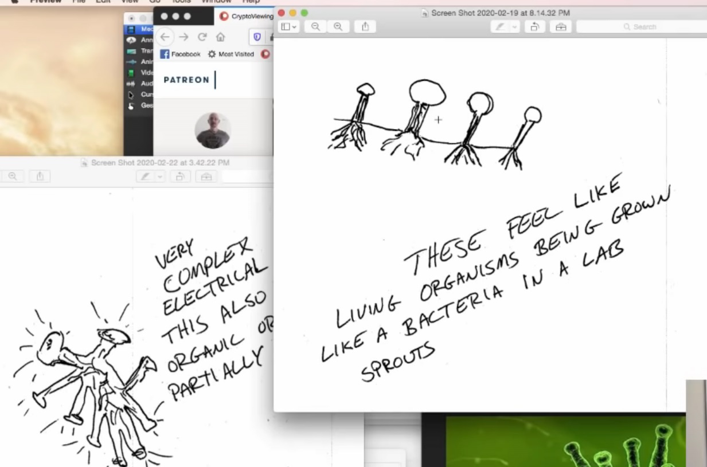Image resolution: width=707 pixels, height=467 pixels.
Task: Share the 3.42.22 PM screenshot
Action: click(40, 177)
